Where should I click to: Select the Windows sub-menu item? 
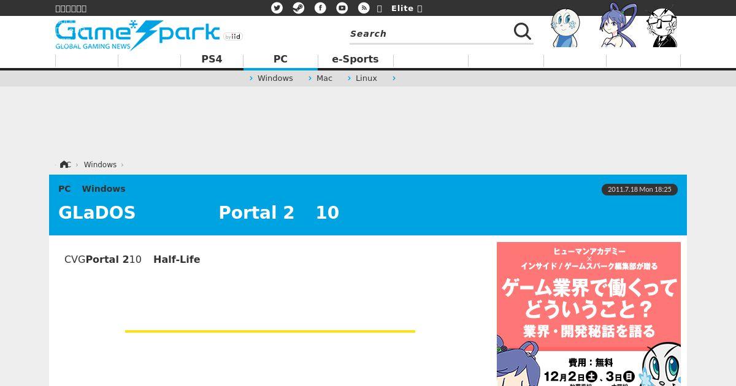(x=275, y=78)
